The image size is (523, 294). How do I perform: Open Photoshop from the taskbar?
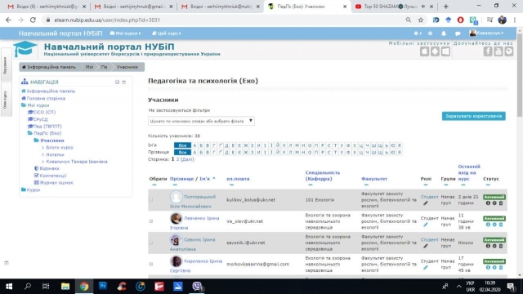pyautogui.click(x=103, y=286)
